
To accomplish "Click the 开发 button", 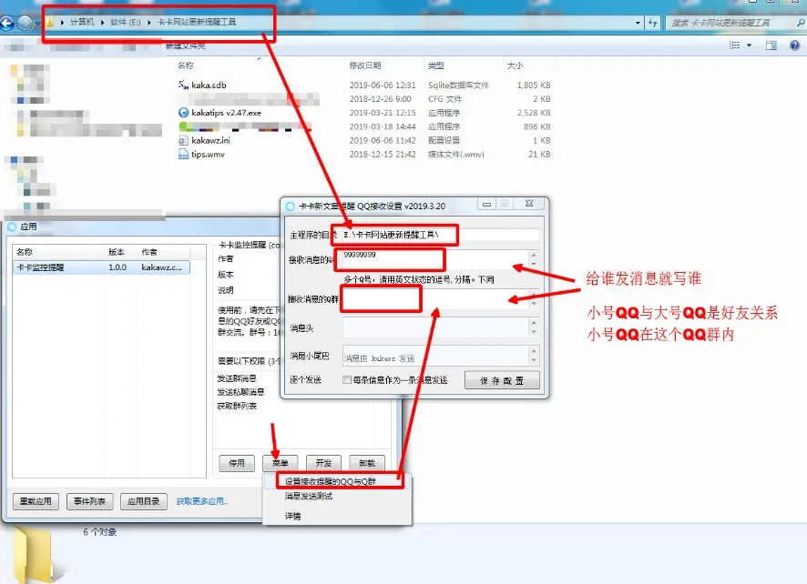I will point(323,463).
